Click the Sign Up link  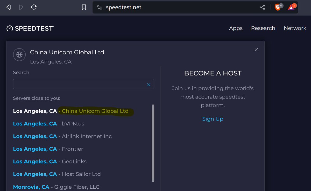tap(213, 119)
